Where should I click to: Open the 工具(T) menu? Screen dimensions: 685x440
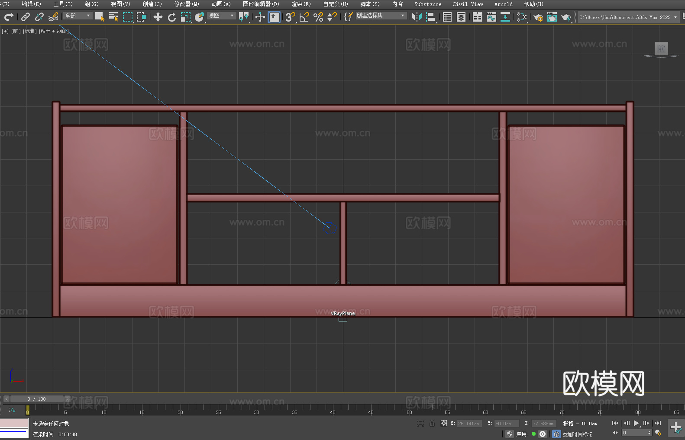click(x=63, y=4)
